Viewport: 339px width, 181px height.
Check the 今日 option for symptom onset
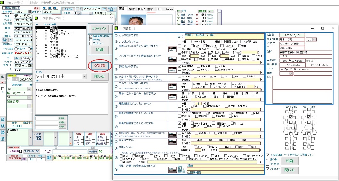(179, 42)
